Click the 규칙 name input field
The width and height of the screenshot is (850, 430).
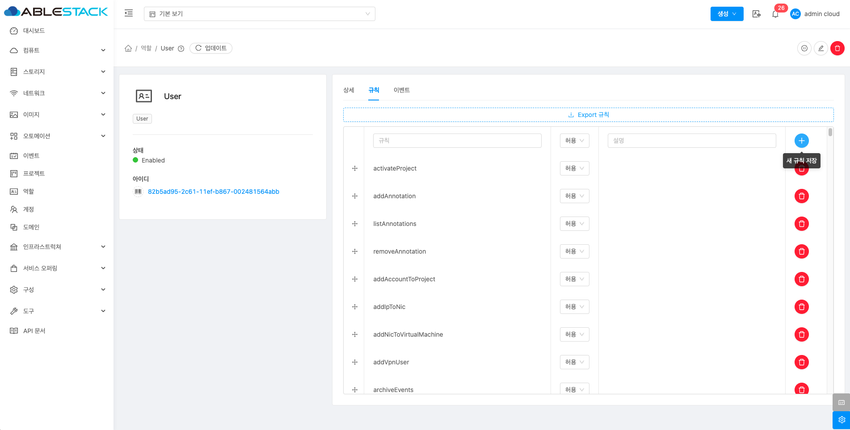[x=457, y=141]
